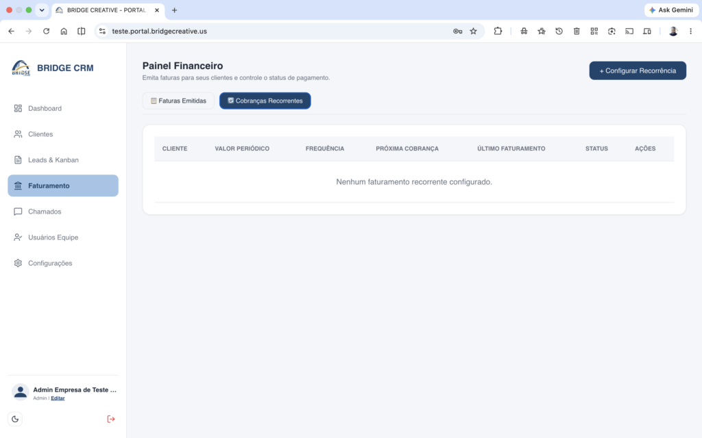Click the starred bookmarks extension icon
The width and height of the screenshot is (702, 438).
pyautogui.click(x=542, y=31)
